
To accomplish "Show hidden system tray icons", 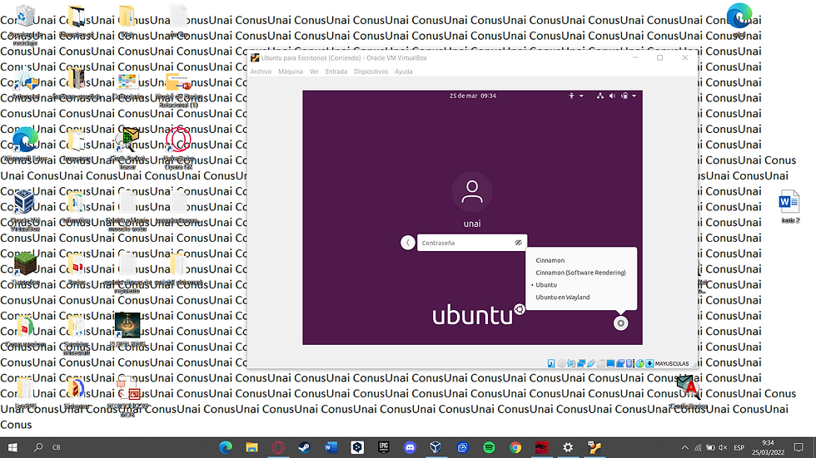I will click(684, 447).
